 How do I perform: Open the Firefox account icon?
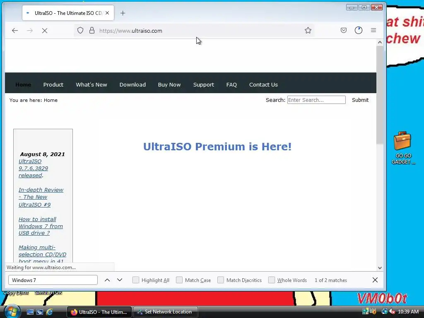(359, 30)
